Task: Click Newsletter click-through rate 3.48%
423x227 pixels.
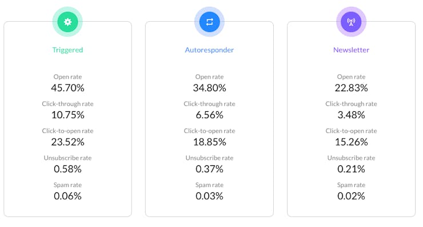Action: click(351, 115)
